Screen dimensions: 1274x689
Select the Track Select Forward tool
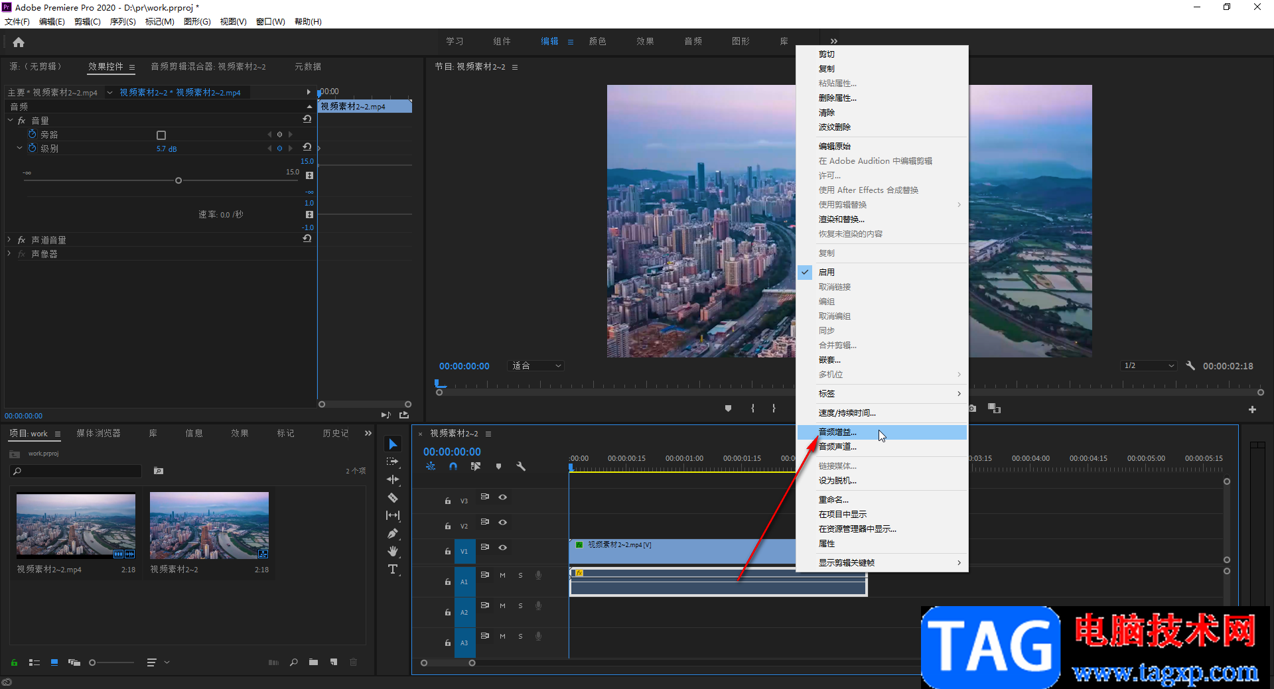tap(393, 462)
